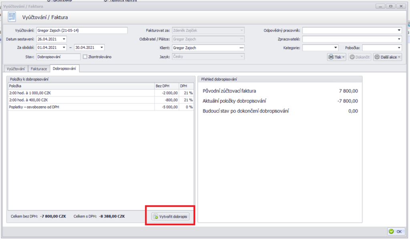Select the 2:00 hod. à 1 000,00 CZK row
This screenshot has height=240, width=410.
[80, 93]
